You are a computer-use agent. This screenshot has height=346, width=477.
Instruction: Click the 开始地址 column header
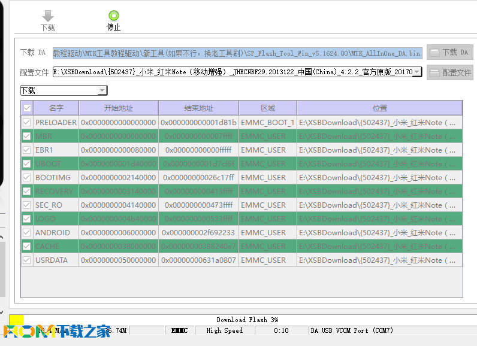tap(119, 108)
